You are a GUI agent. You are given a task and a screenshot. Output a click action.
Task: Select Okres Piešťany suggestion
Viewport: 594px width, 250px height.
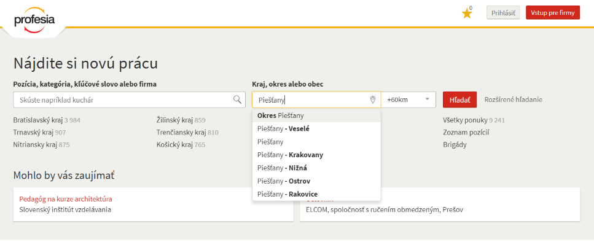click(x=316, y=115)
